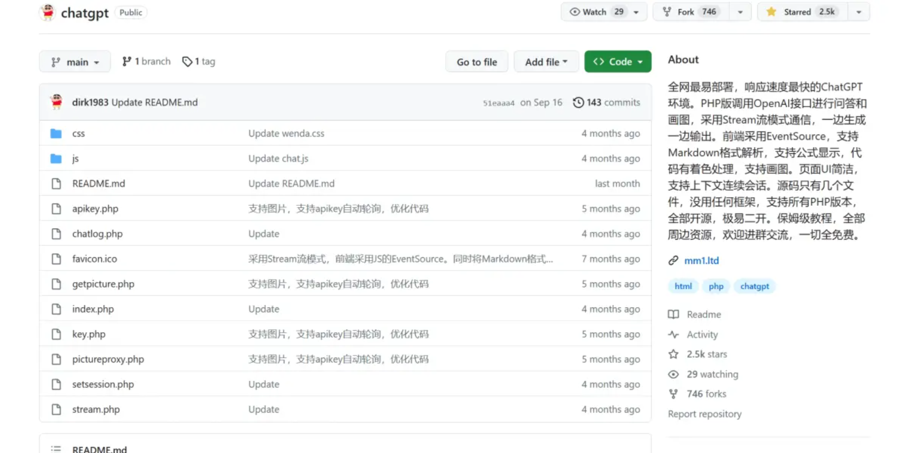Click the branch icon beside main
899x453 pixels.
click(56, 62)
